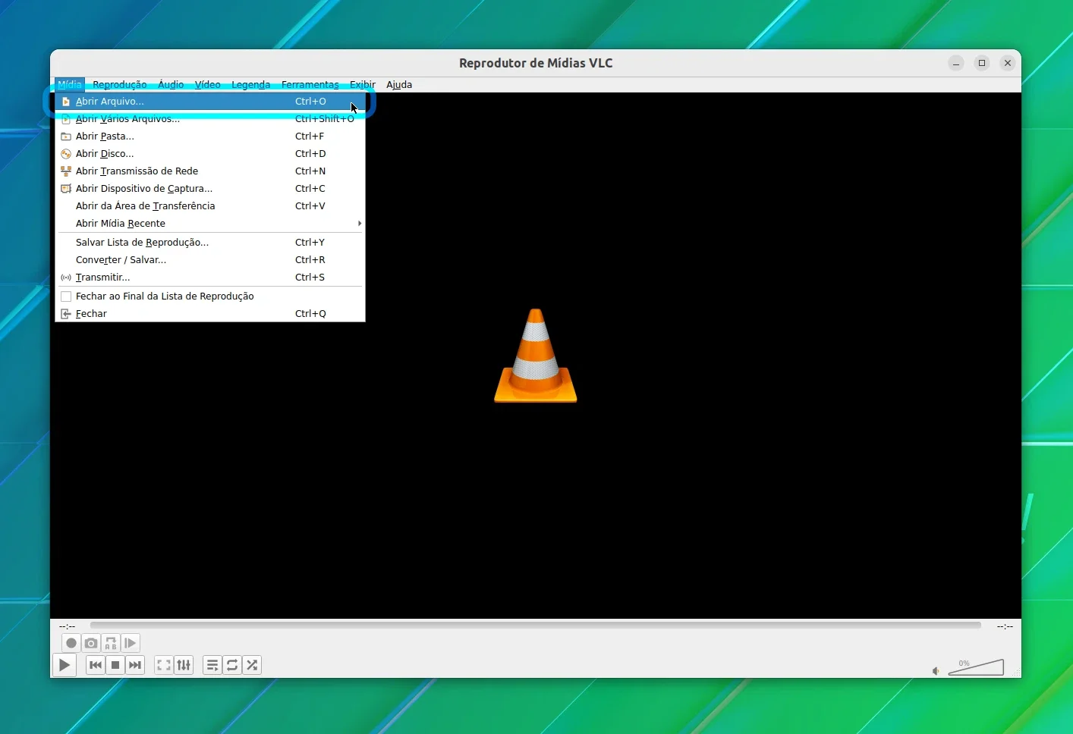
Task: Select Transmitir... menu entry
Action: click(x=210, y=277)
